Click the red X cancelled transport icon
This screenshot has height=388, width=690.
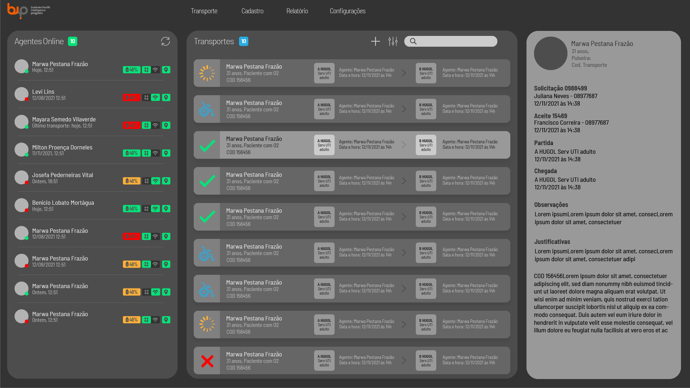[207, 361]
